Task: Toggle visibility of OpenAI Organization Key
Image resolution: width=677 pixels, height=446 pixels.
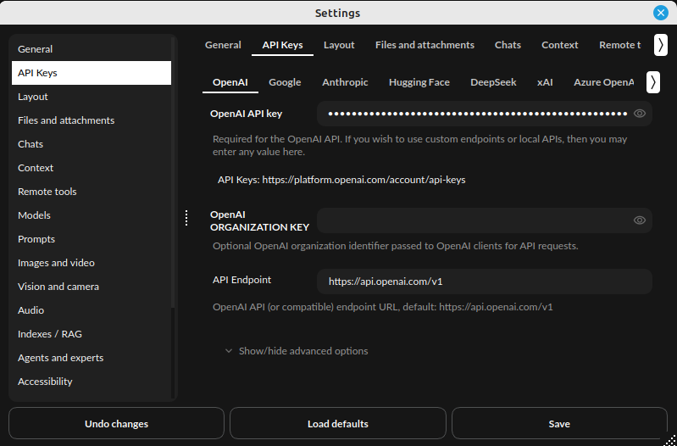Action: pyautogui.click(x=640, y=220)
